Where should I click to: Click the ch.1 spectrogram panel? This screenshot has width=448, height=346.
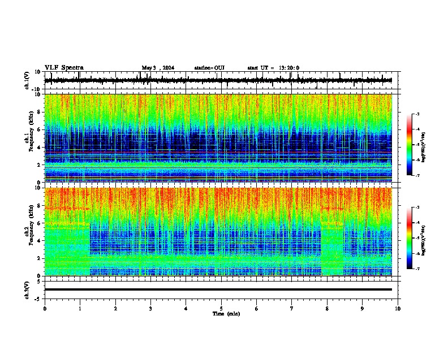(x=218, y=138)
